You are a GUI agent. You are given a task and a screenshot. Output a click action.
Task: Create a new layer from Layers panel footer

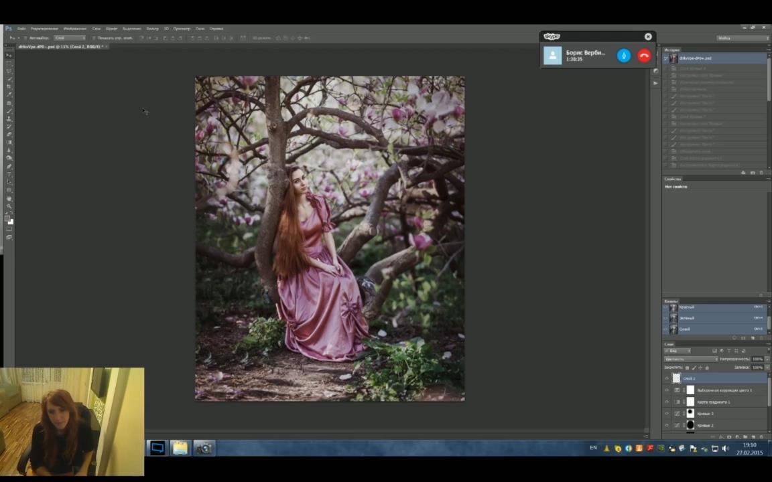coord(753,436)
